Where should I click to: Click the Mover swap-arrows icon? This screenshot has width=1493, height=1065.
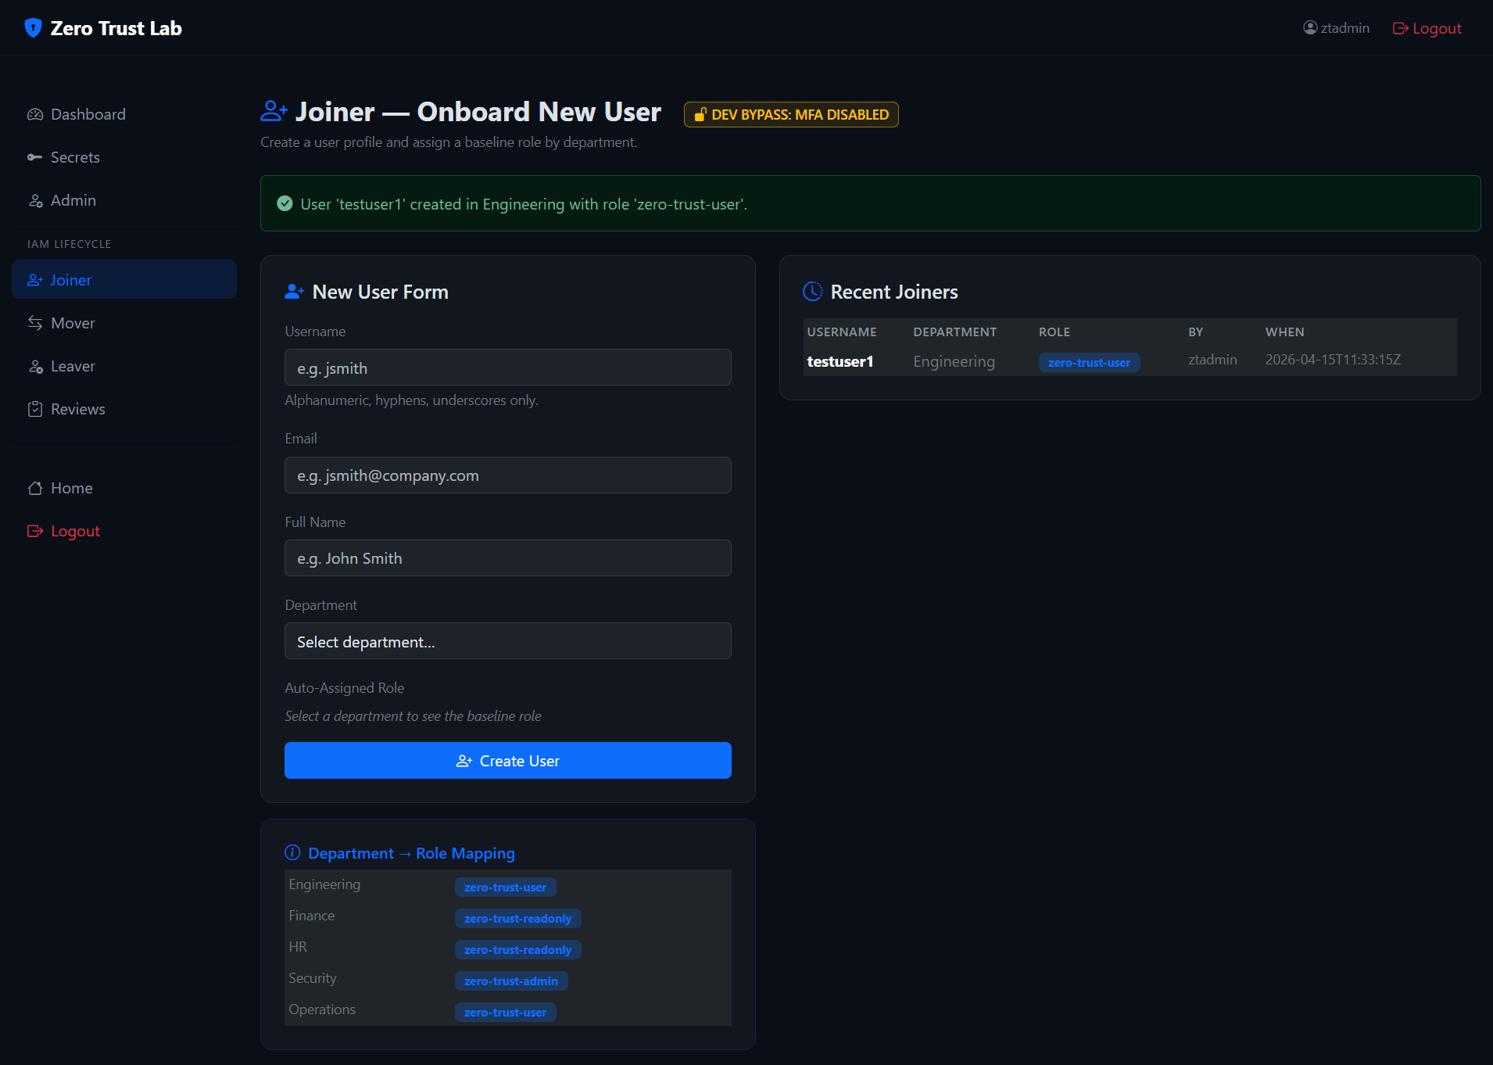(35, 323)
